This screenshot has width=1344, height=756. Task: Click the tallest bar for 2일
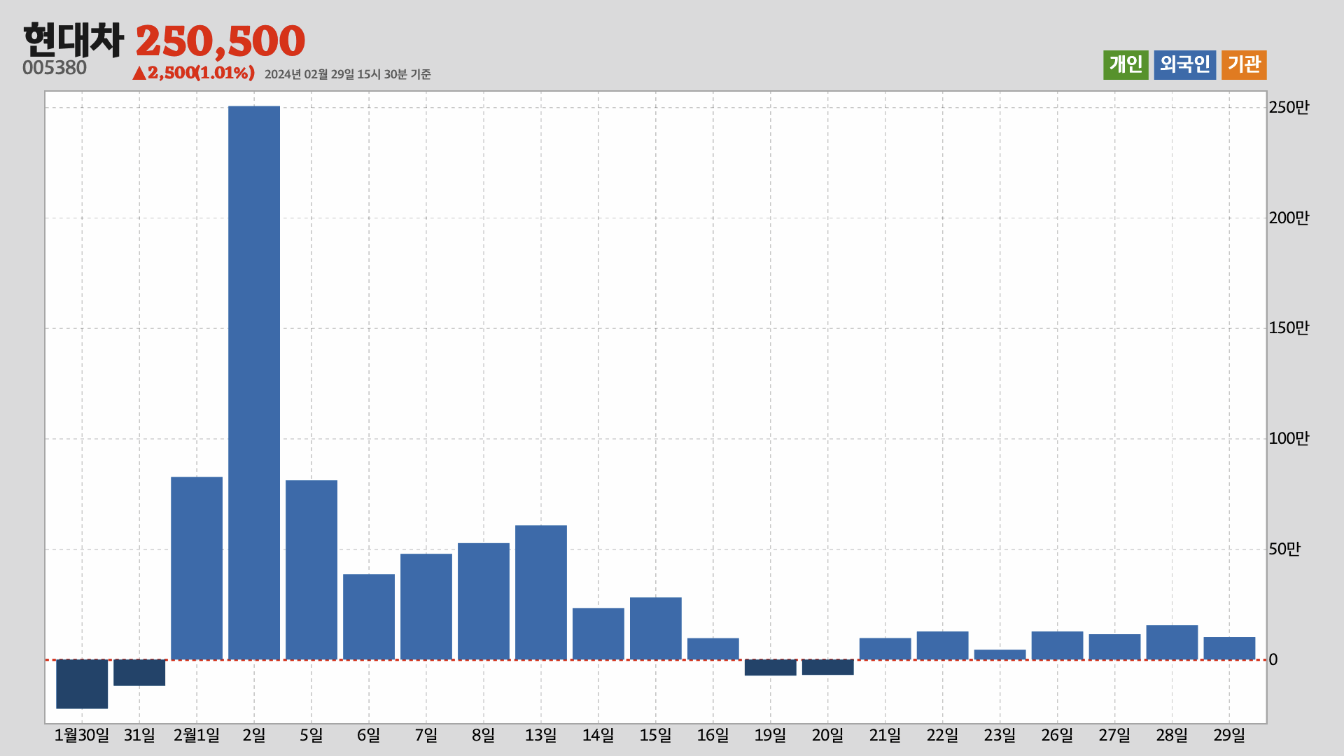254,383
